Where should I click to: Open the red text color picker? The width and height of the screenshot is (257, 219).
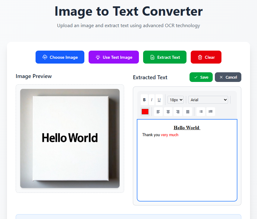[x=145, y=112]
